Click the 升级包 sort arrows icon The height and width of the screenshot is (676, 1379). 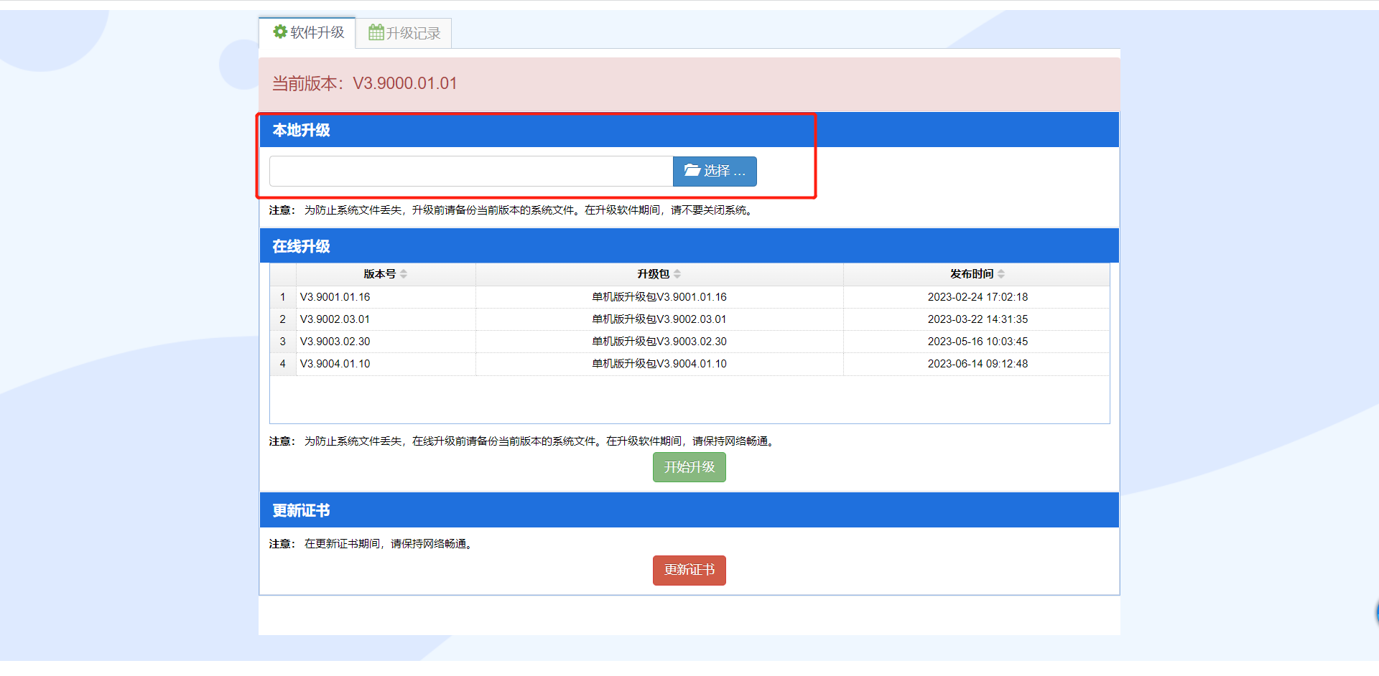click(677, 274)
